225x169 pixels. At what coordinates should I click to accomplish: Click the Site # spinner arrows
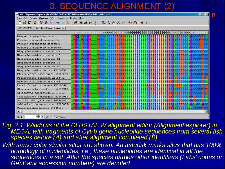tap(39, 116)
